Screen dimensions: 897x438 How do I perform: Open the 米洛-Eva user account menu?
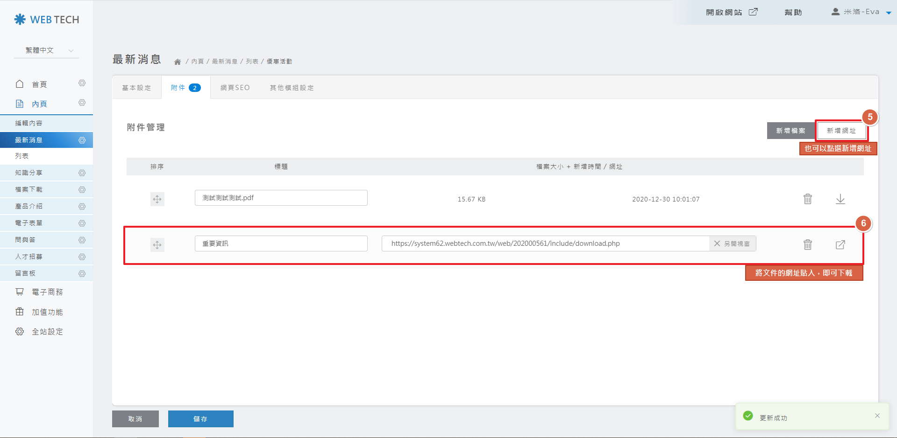click(861, 12)
